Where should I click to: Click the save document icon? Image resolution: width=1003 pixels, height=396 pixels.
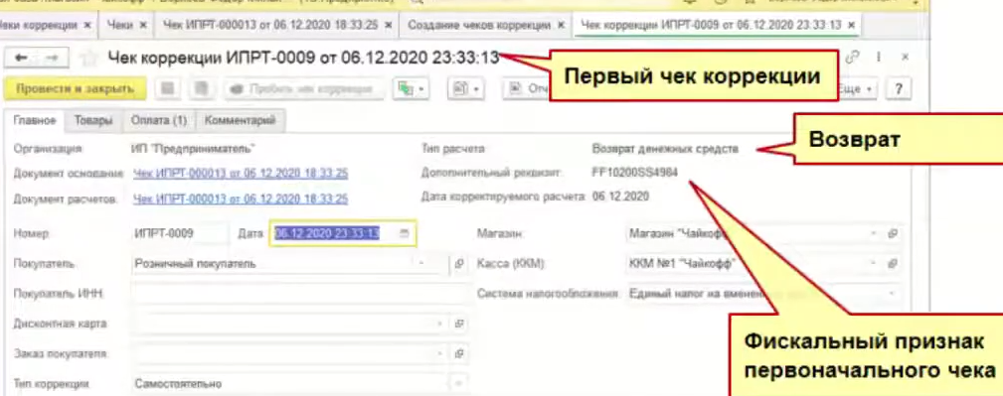point(168,89)
